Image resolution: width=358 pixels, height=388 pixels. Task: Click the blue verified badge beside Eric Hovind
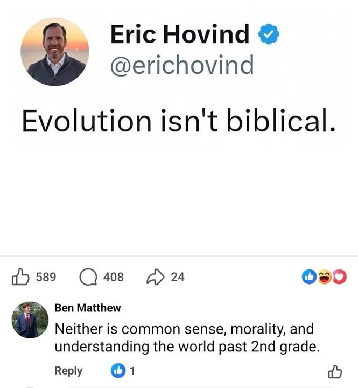(x=269, y=35)
